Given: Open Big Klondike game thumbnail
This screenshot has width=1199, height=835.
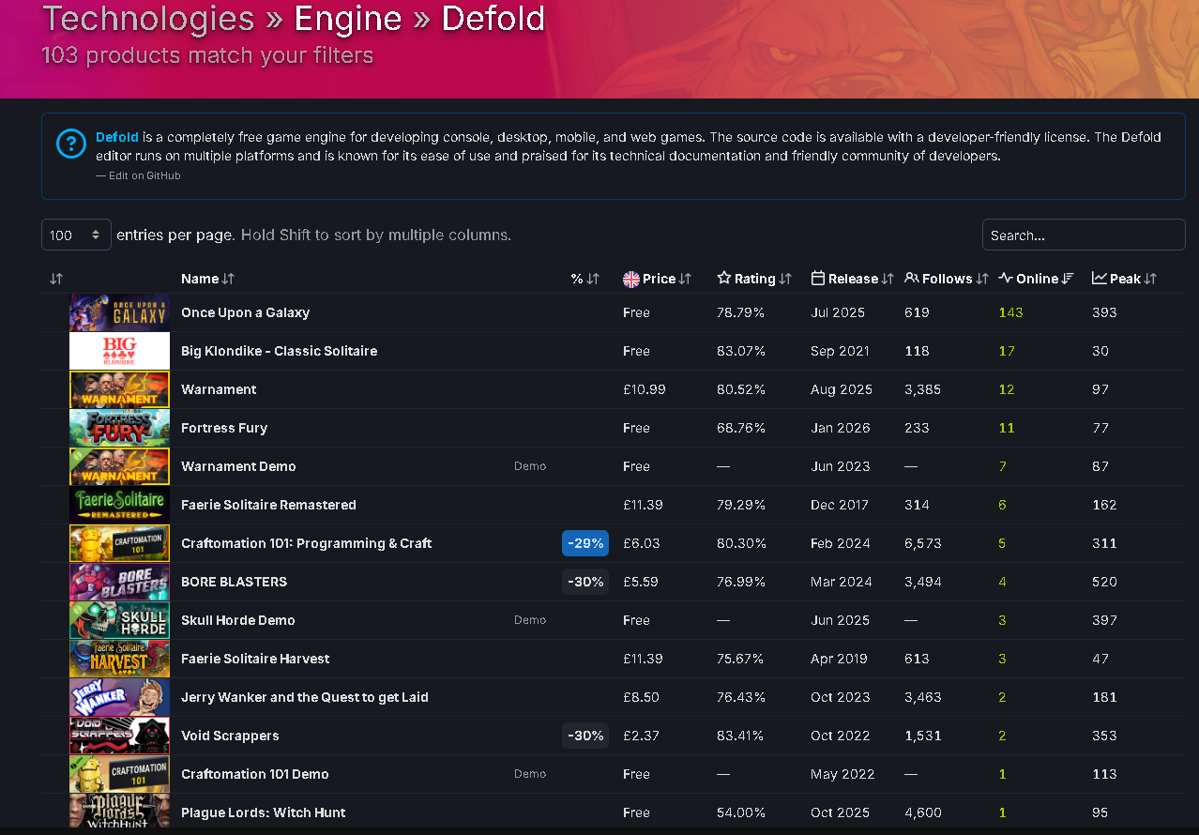Looking at the screenshot, I should [119, 351].
